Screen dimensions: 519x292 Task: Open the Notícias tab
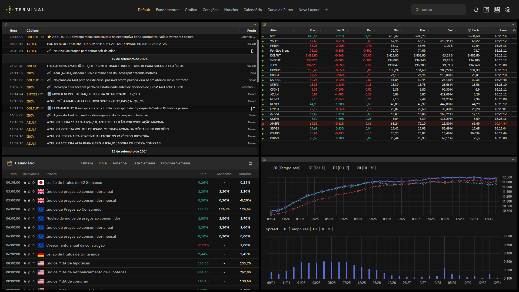(x=231, y=10)
